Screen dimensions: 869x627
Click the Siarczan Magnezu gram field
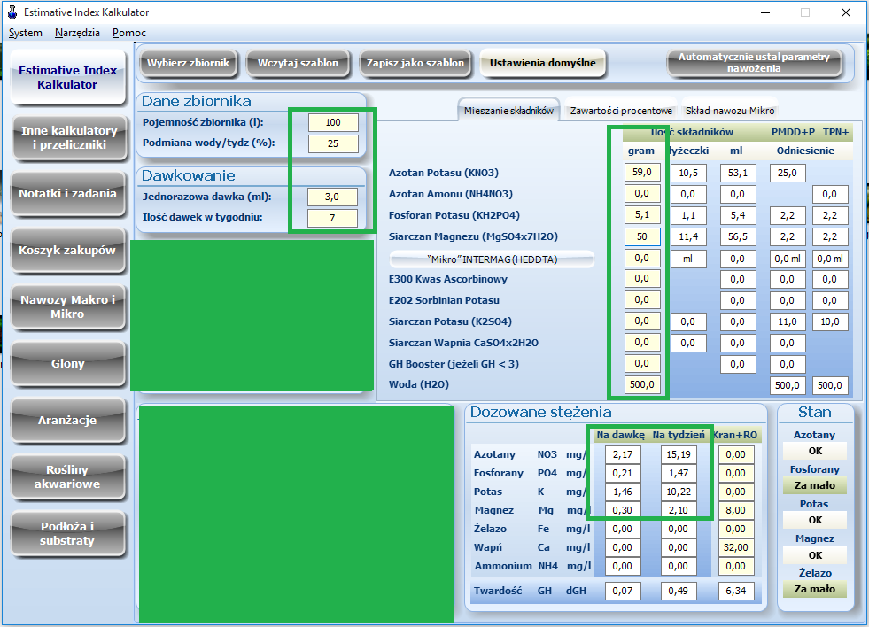coord(642,236)
